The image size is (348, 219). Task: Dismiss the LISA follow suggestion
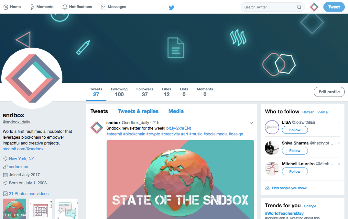coord(339,122)
